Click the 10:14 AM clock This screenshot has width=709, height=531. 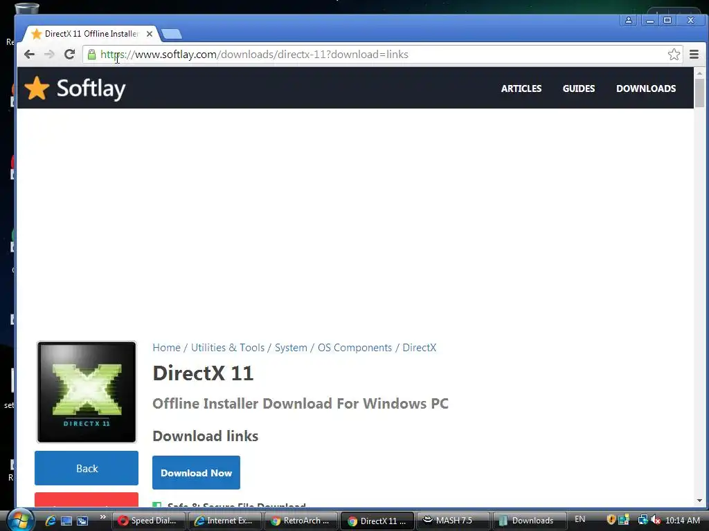click(x=682, y=521)
